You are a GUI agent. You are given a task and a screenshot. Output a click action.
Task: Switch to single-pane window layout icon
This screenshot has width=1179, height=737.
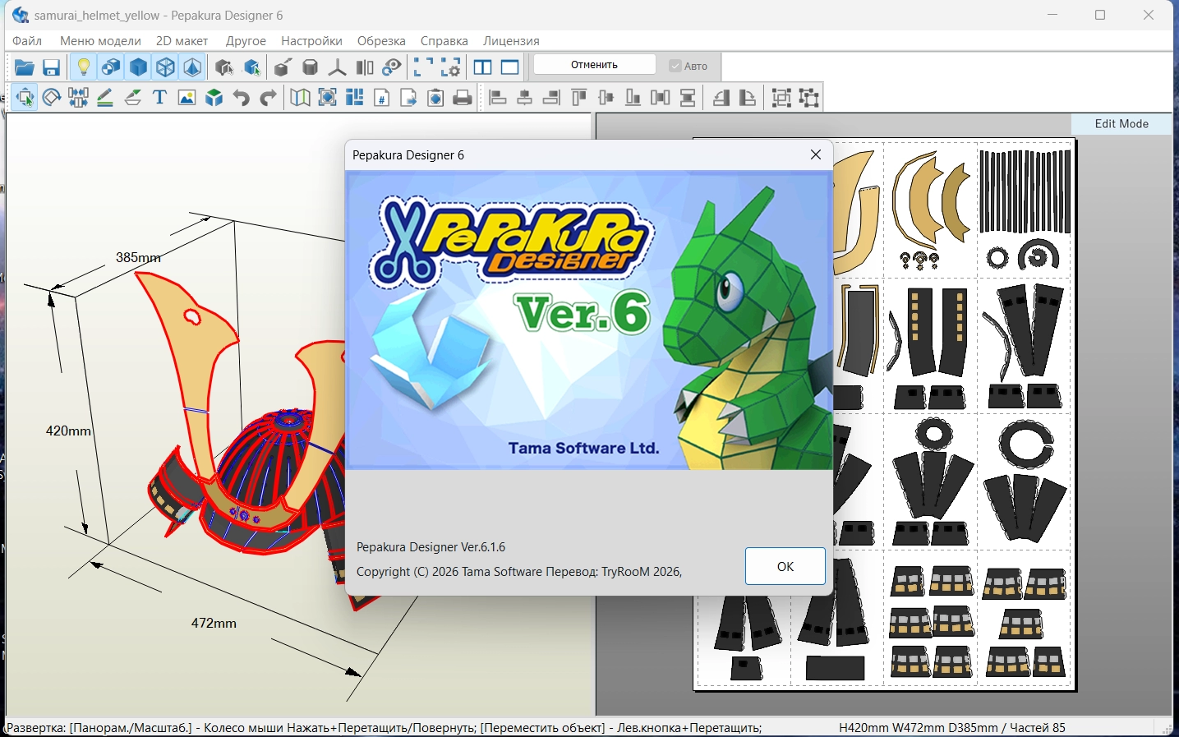[x=510, y=67]
